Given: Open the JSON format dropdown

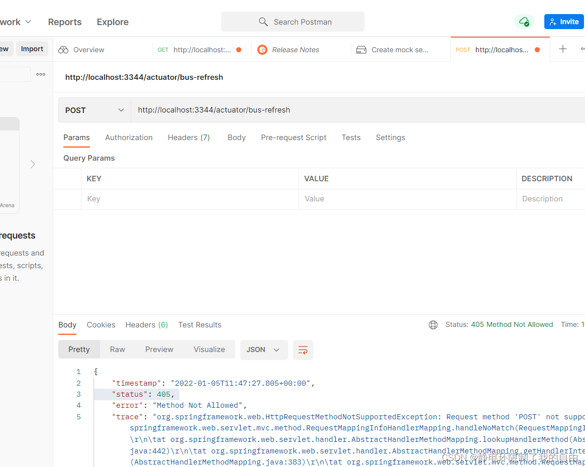Looking at the screenshot, I should [264, 349].
